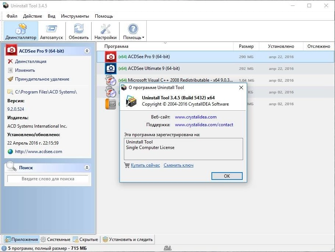Viewport: 335px width, 252px height.
Task: Sort by the Установлено column header
Action: click(x=281, y=46)
